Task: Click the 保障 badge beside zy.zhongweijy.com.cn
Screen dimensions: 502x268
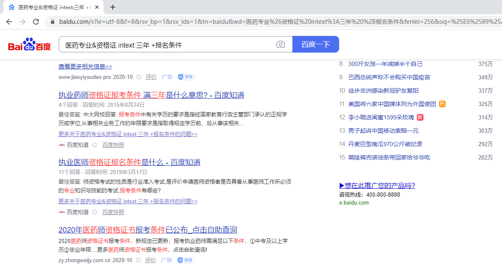Action: 186,260
